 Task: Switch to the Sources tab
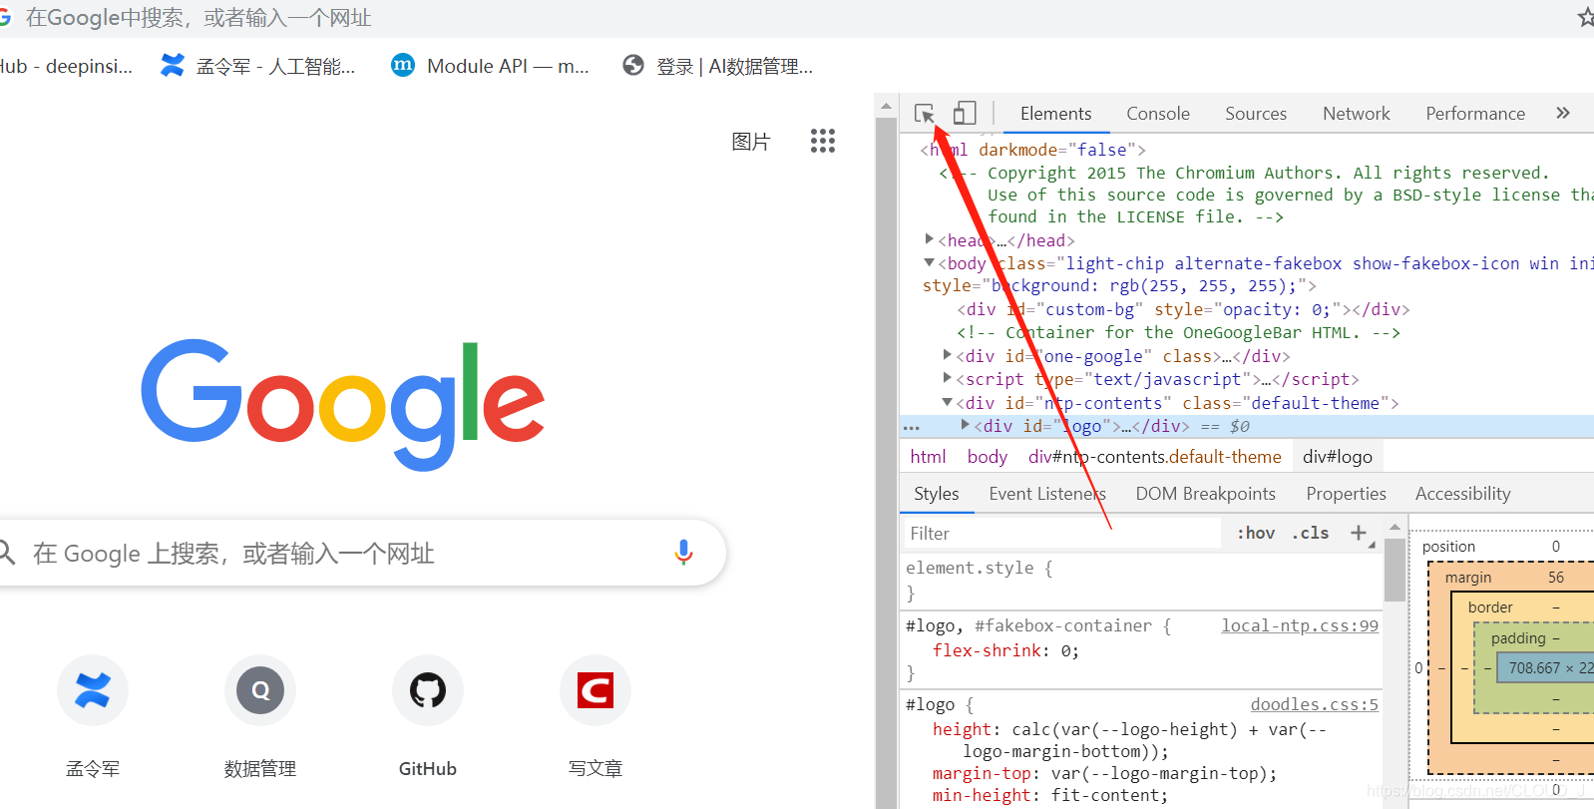1256,114
